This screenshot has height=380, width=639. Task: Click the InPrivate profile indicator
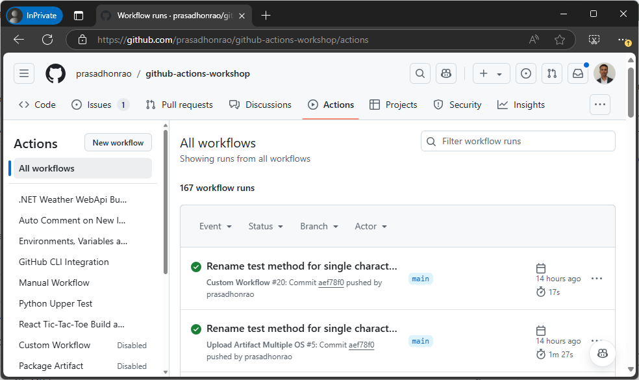click(34, 16)
